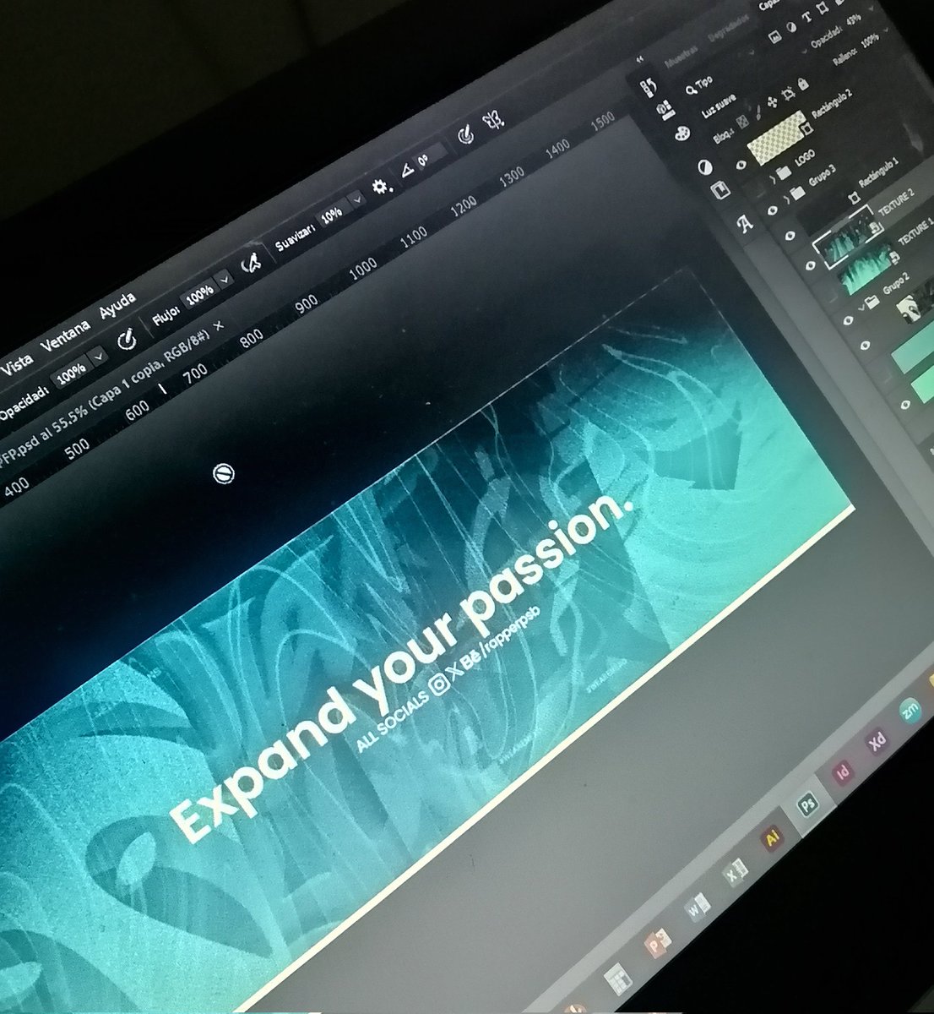This screenshot has width=934, height=1014.
Task: Open the Luz suave blend mode dropdown
Action: pyautogui.click(x=718, y=105)
